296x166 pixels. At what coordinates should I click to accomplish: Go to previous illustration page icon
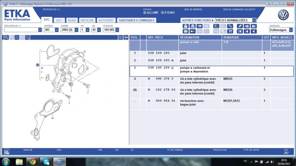click(247, 26)
